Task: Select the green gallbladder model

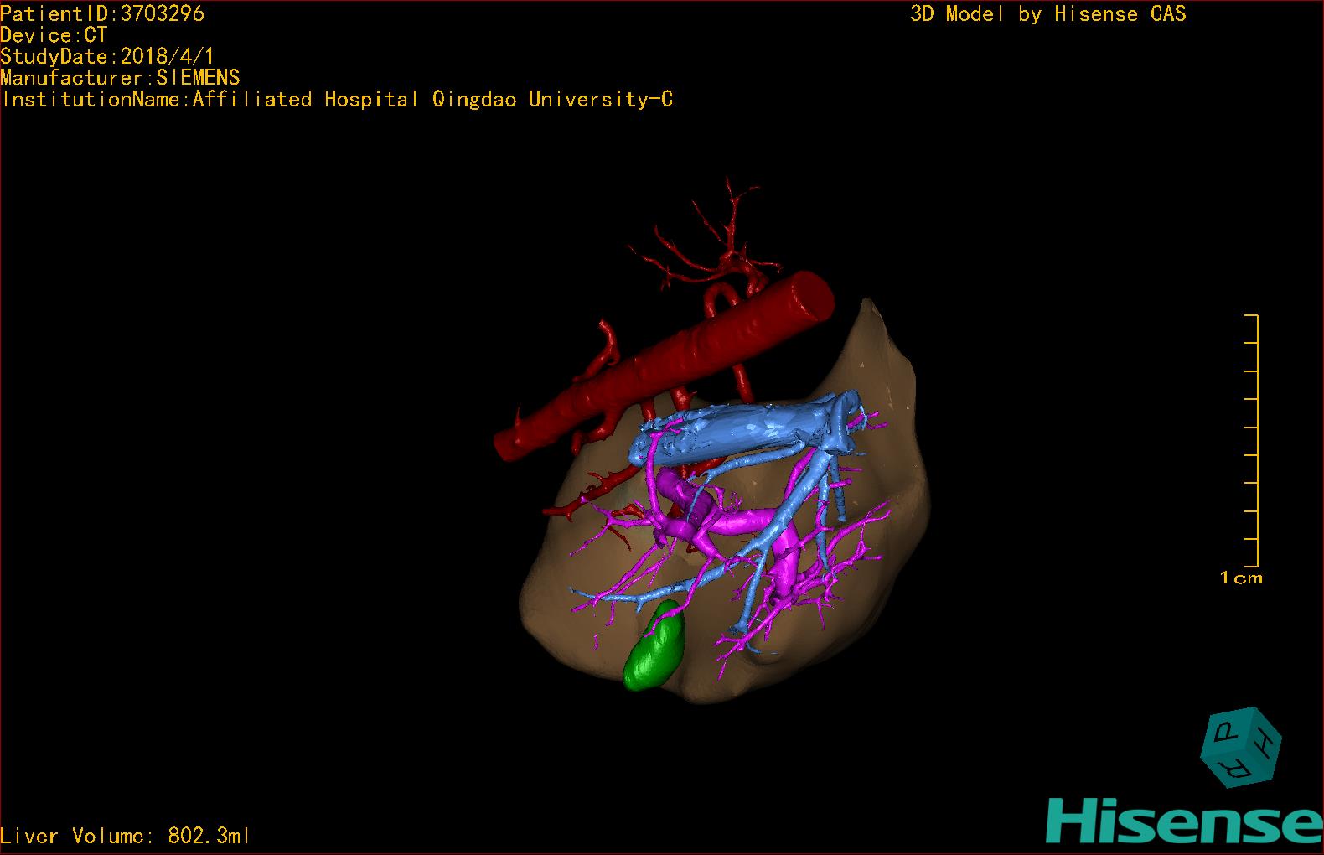Action: (x=654, y=646)
